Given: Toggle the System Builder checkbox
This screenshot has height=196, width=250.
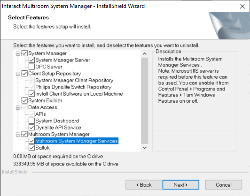Looking at the screenshot, I should [x=24, y=100].
